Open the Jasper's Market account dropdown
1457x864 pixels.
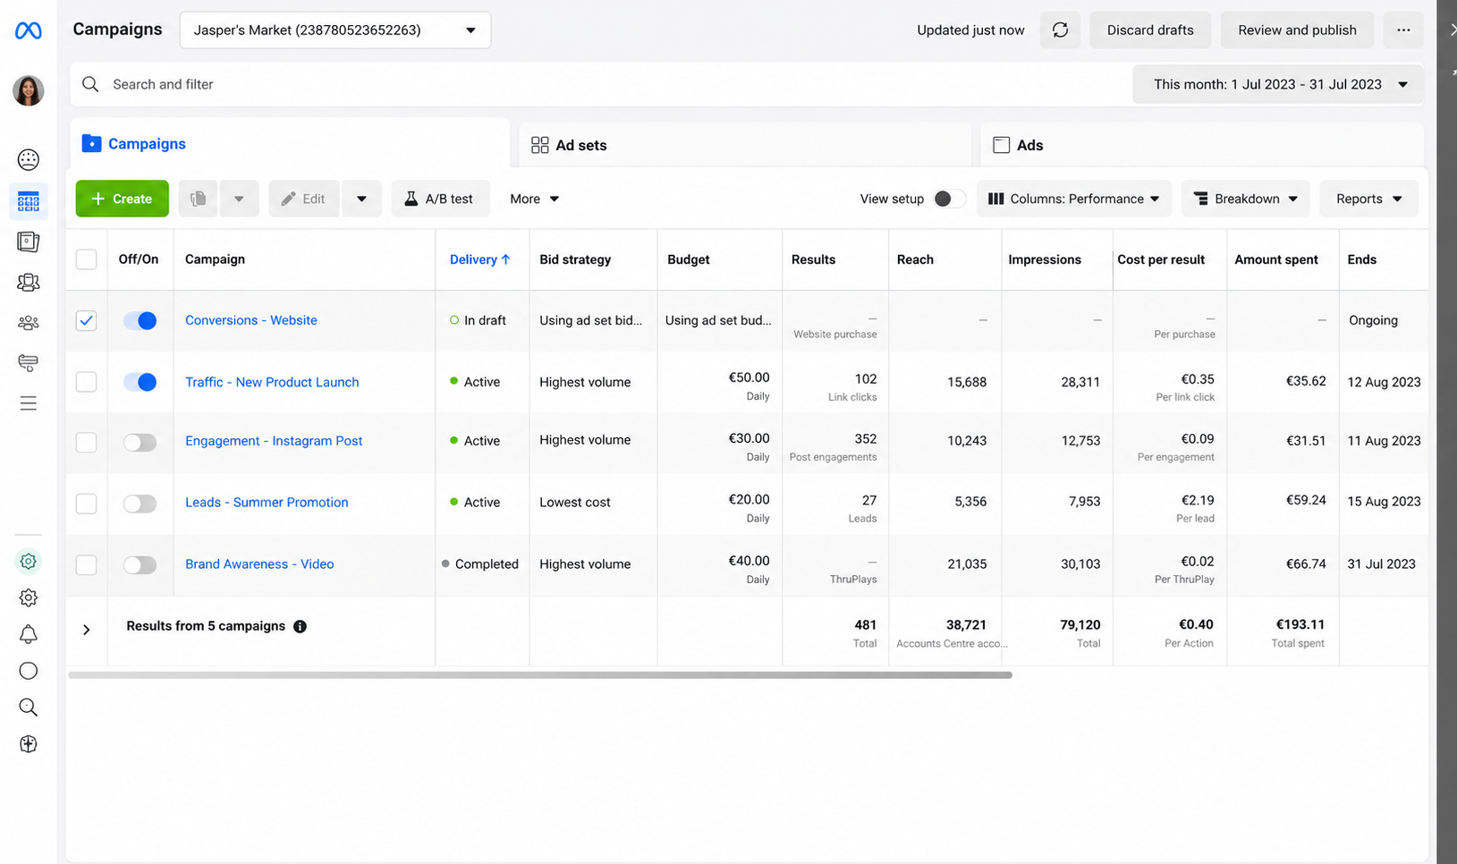point(335,30)
